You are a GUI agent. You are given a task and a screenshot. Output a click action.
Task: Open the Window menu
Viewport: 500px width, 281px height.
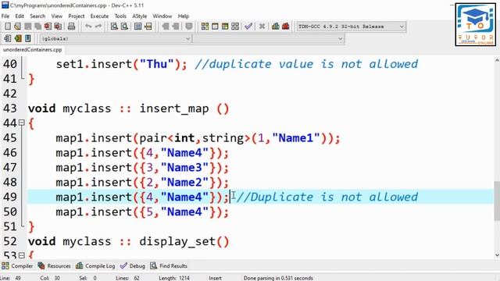click(x=162, y=16)
